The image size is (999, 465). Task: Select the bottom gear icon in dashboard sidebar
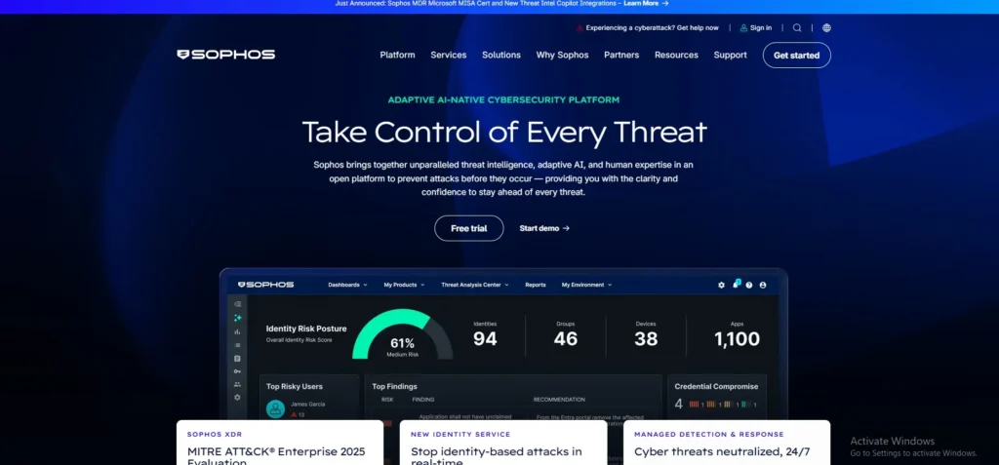point(238,398)
